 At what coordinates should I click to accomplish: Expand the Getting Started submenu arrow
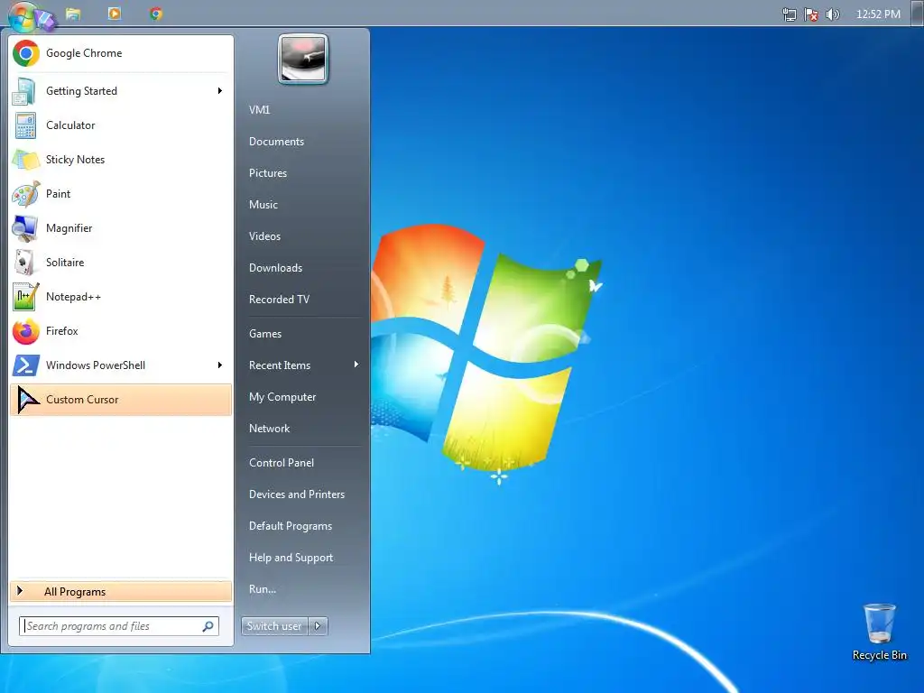[x=220, y=91]
